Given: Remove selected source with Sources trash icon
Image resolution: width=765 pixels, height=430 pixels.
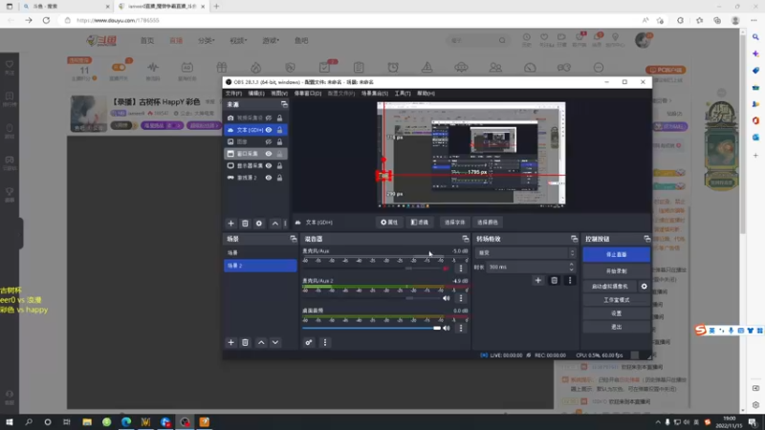Looking at the screenshot, I should (245, 224).
